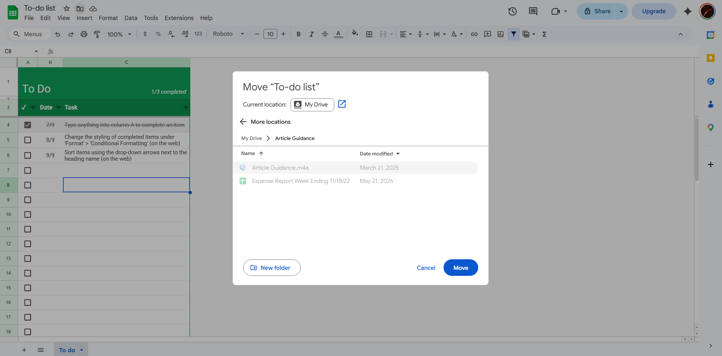The image size is (722, 356).
Task: Tick the checkbox in row 7
Action: (x=28, y=170)
